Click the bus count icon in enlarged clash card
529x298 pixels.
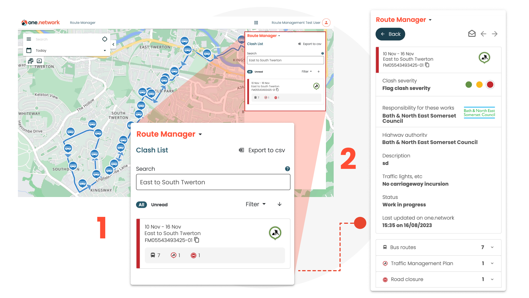pos(153,255)
